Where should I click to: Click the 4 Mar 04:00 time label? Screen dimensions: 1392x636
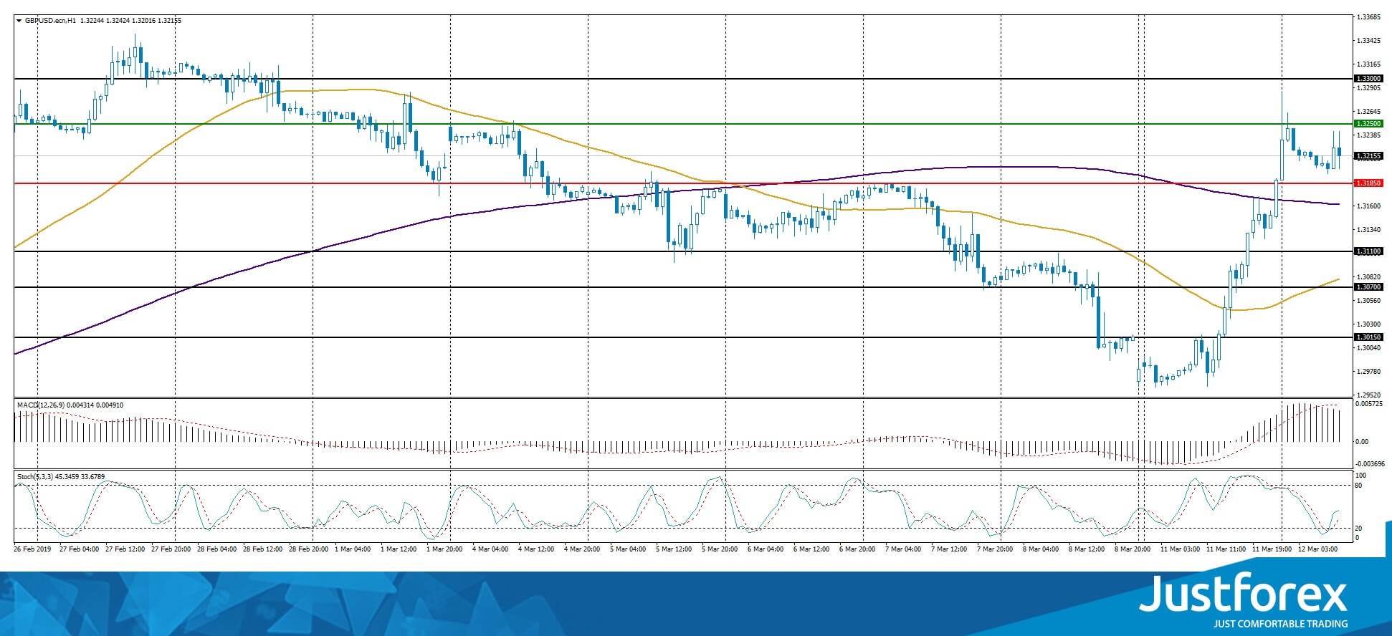(490, 549)
